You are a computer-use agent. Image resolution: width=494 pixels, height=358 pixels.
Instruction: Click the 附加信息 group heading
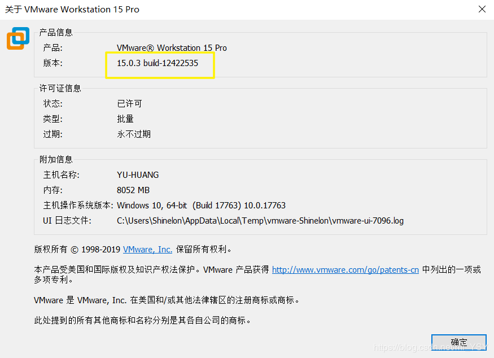(55, 160)
